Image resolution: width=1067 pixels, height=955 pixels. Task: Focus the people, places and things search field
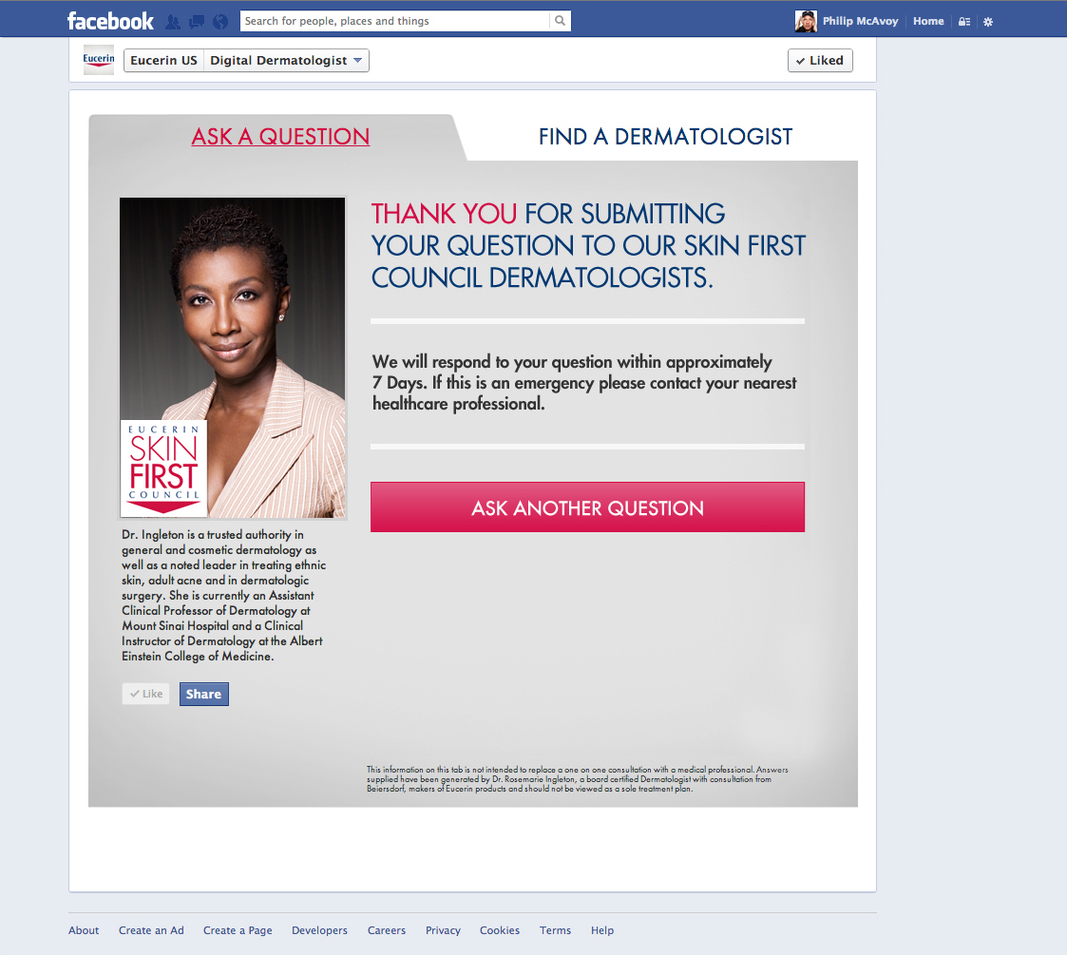394,21
